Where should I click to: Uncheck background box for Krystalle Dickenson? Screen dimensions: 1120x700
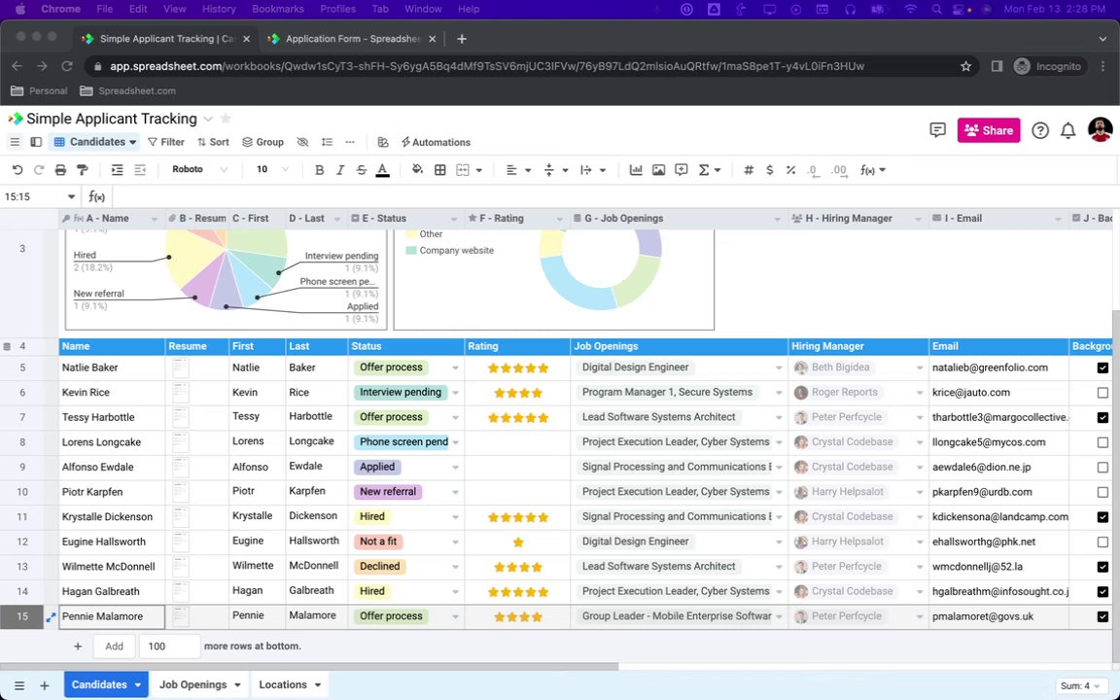1102,517
